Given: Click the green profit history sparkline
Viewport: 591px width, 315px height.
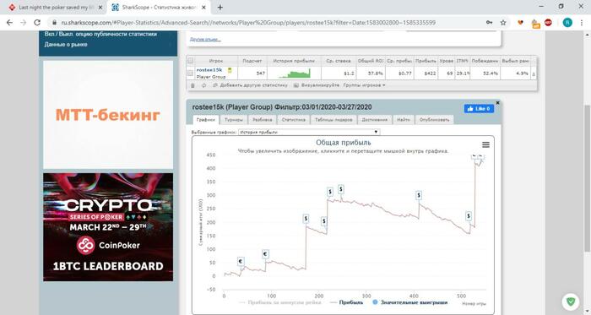Looking at the screenshot, I should pos(295,73).
